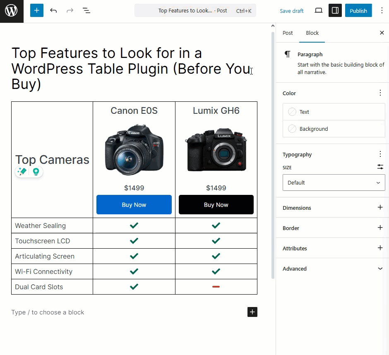Switch to the Block tab
389x355 pixels.
[x=312, y=33]
